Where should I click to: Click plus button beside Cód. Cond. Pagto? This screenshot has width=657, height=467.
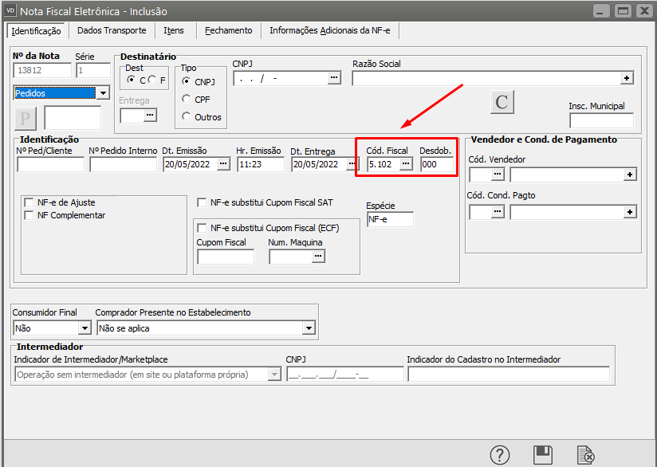tap(629, 212)
